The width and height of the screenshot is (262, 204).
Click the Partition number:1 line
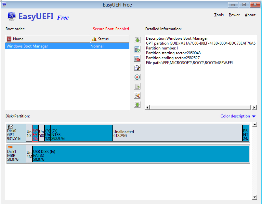[162, 48]
